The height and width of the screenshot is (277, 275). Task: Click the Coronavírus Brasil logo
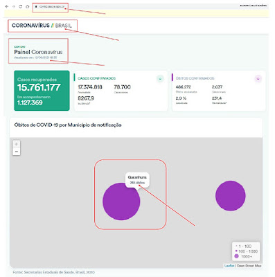click(42, 26)
